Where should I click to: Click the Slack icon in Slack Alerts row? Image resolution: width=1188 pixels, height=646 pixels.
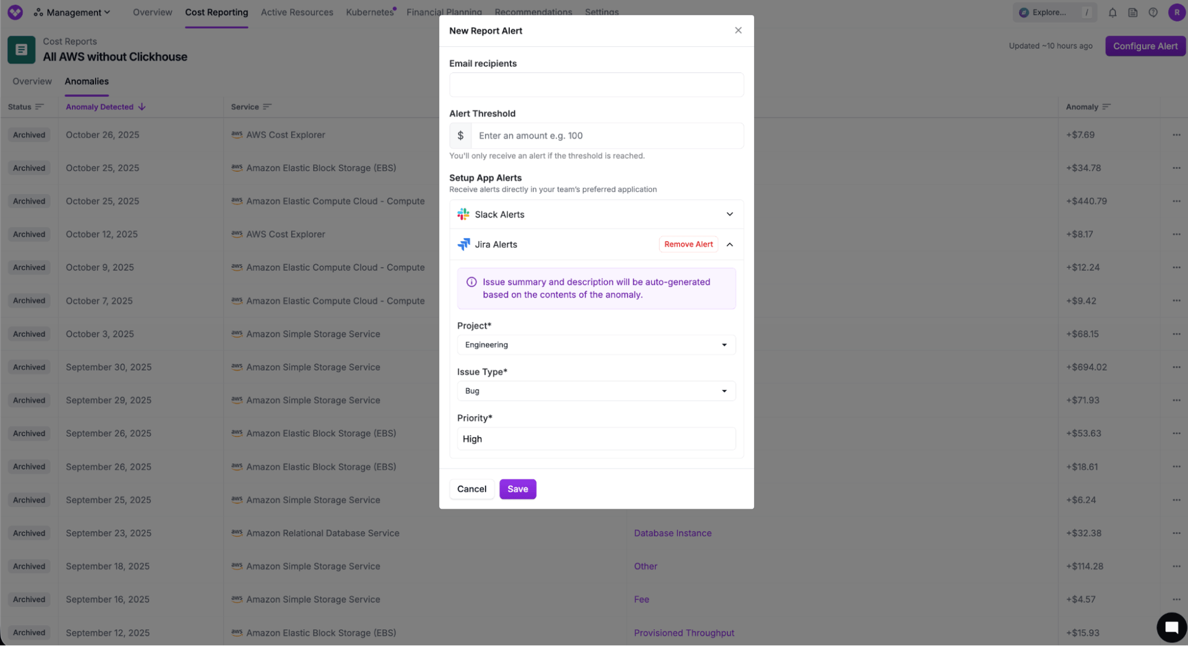[x=464, y=214]
